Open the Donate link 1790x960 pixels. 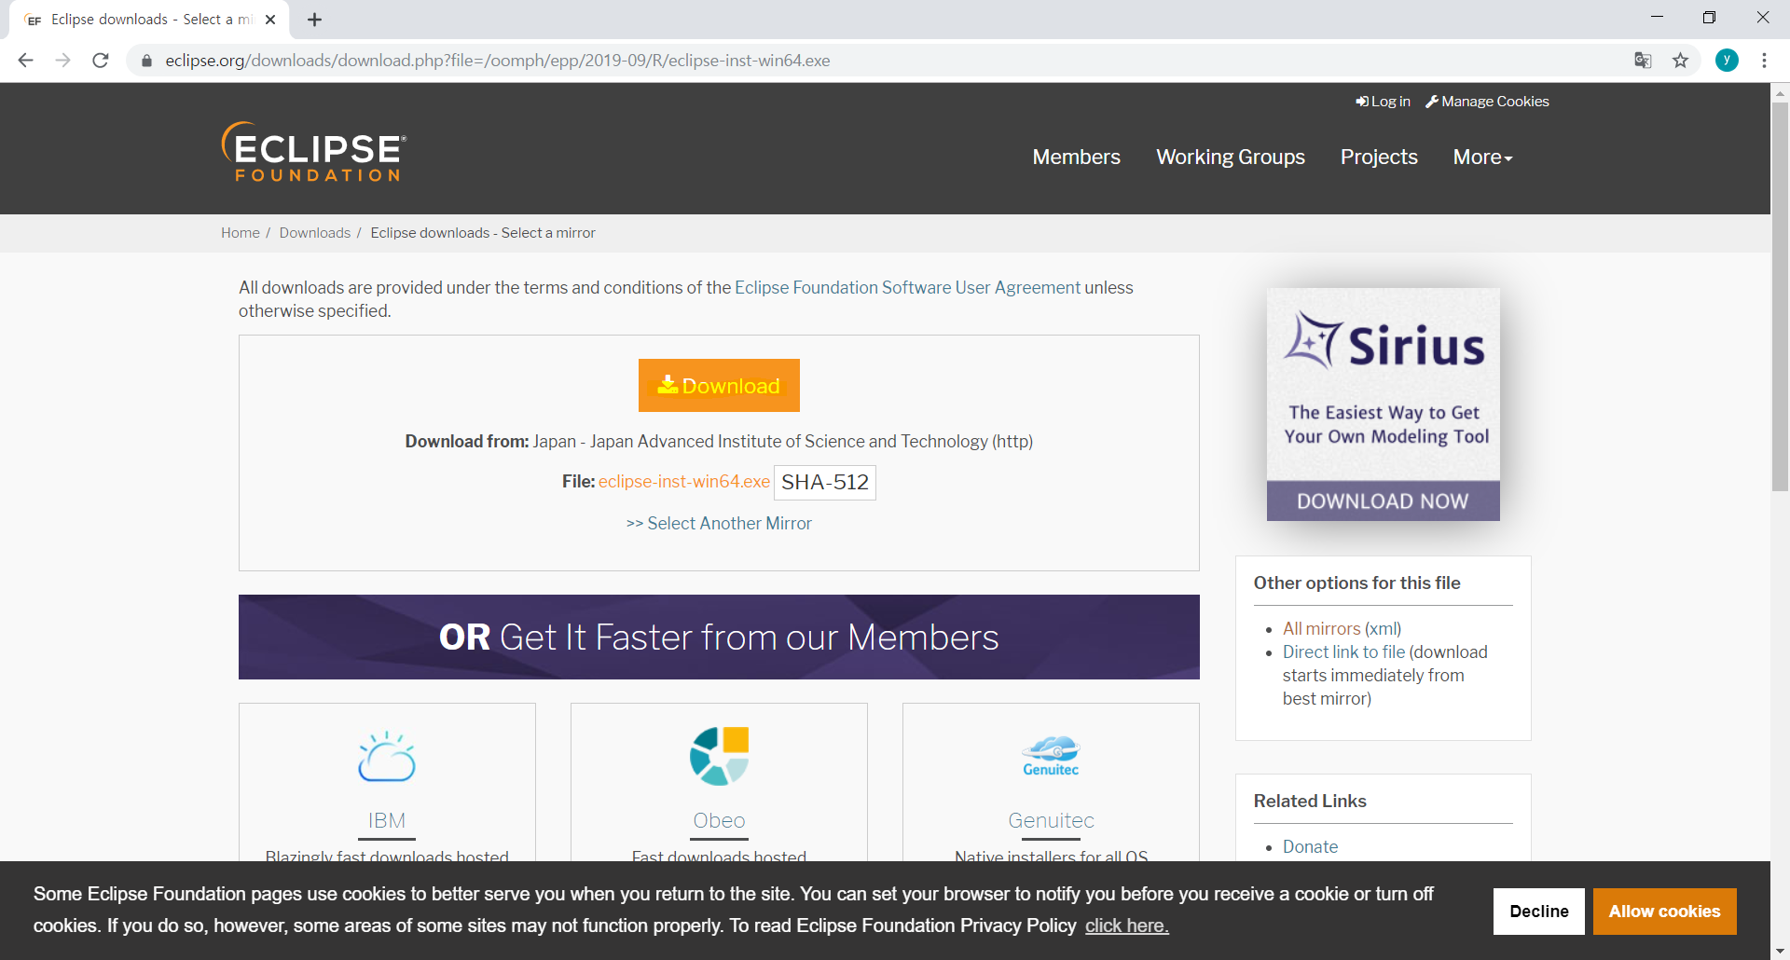point(1310,847)
